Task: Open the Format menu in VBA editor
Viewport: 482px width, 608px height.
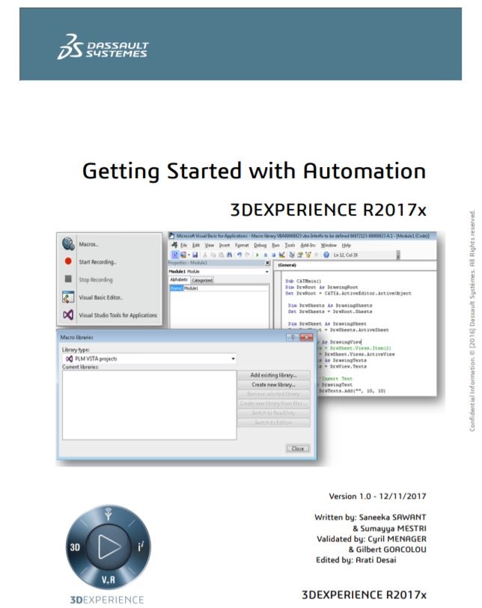Action: pyautogui.click(x=242, y=245)
